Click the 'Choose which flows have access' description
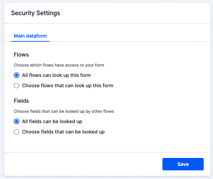This screenshot has width=213, height=179. [59, 65]
